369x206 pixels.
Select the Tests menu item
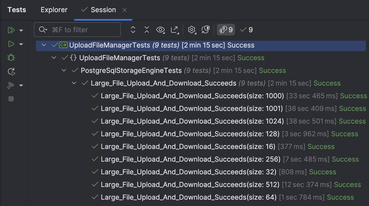point(17,10)
